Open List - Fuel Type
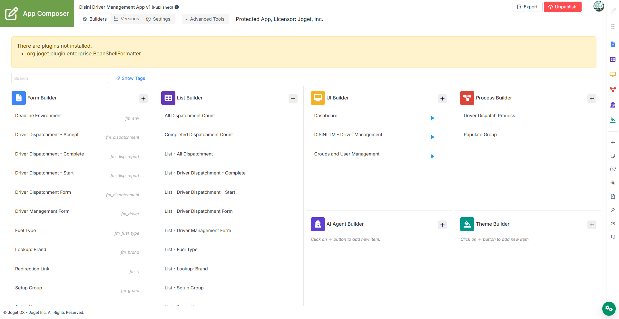The height and width of the screenshot is (319, 619). click(x=181, y=249)
